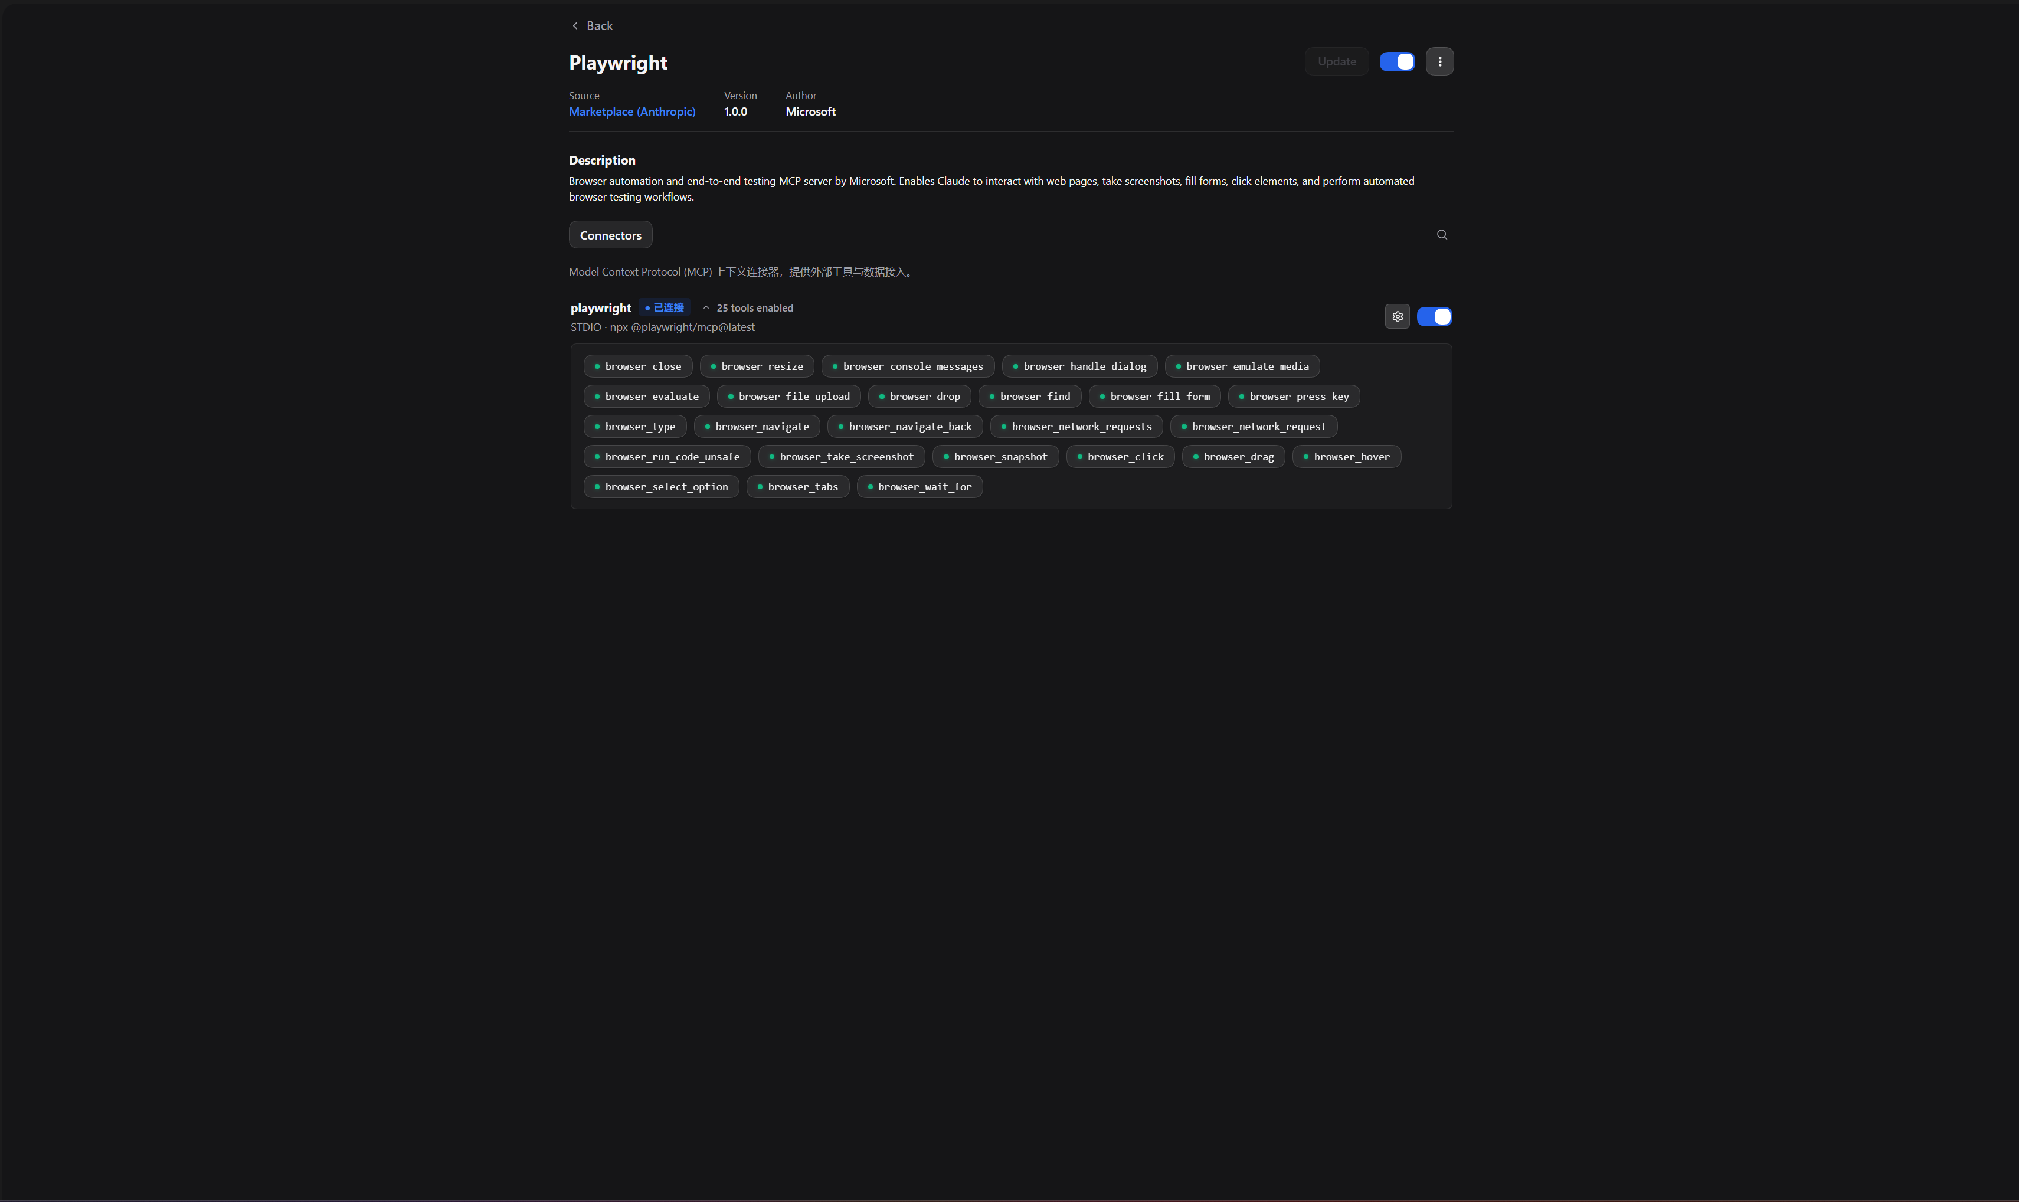Select the browser_tabs tool

(798, 487)
